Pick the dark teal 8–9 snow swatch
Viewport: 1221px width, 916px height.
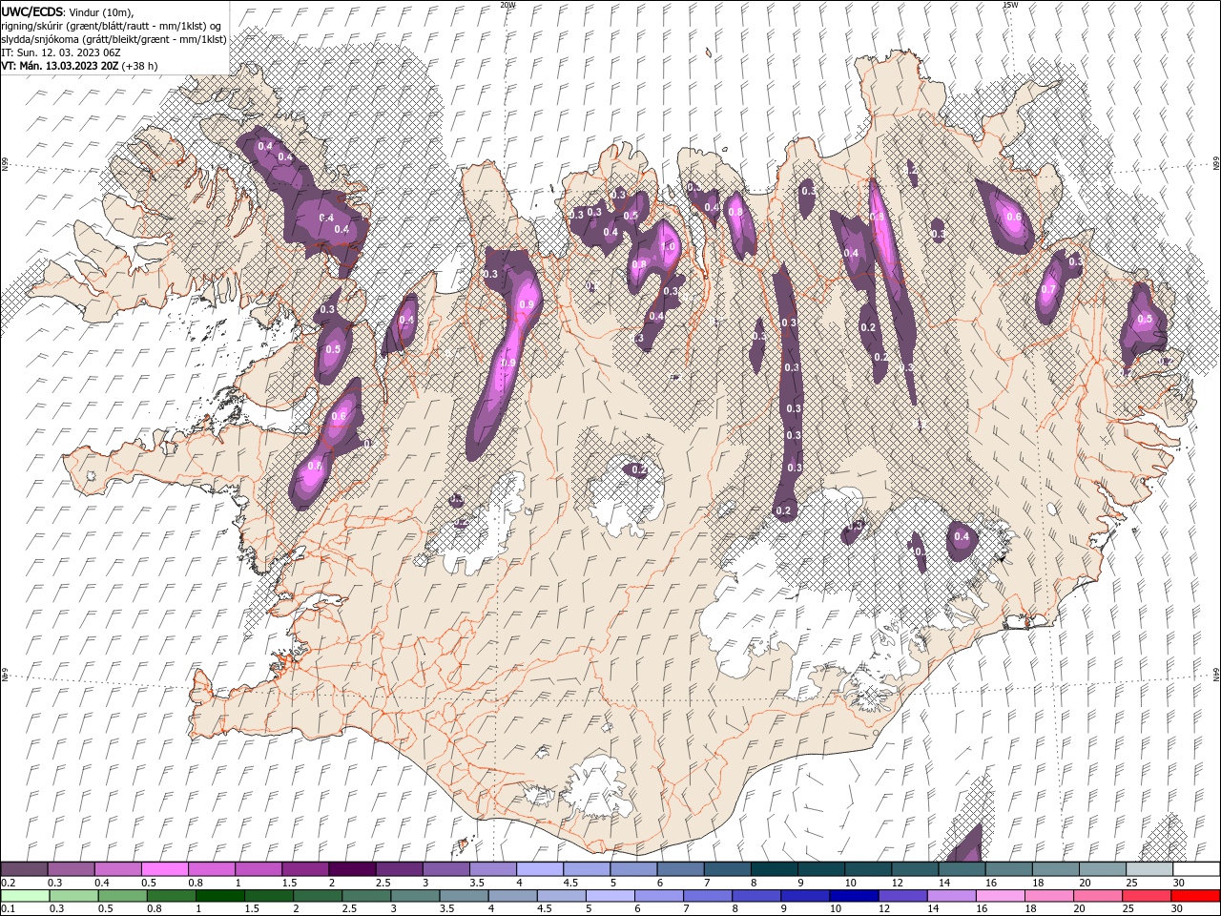coord(775,869)
